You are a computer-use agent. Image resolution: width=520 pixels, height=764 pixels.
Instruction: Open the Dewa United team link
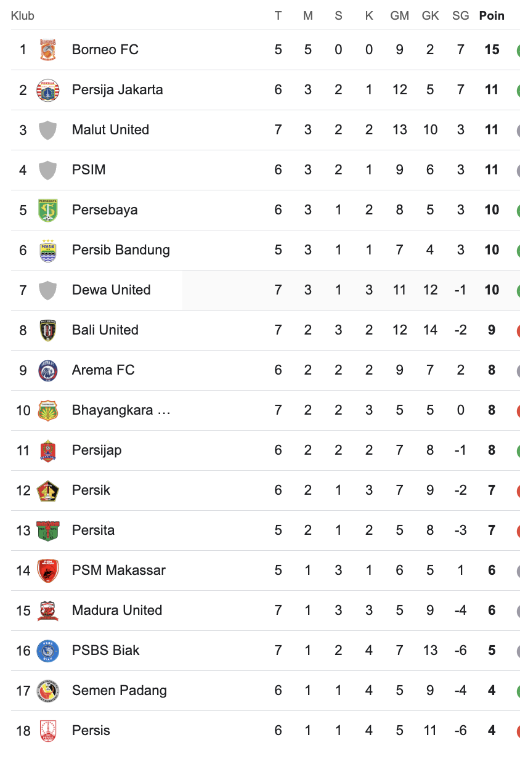[x=111, y=290]
